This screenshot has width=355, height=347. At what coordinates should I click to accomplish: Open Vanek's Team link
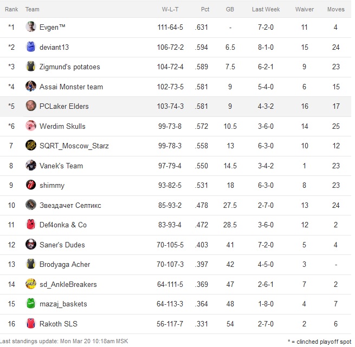(x=61, y=166)
